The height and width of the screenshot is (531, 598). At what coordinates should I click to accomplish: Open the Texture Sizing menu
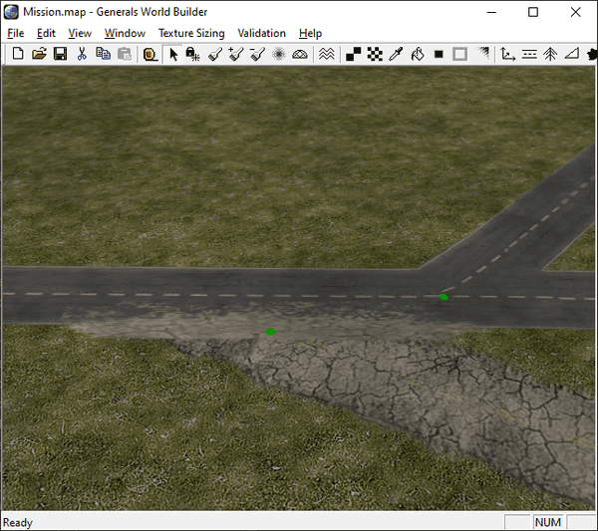tap(191, 33)
